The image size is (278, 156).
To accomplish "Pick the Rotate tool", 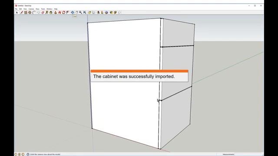I will [x=64, y=13].
